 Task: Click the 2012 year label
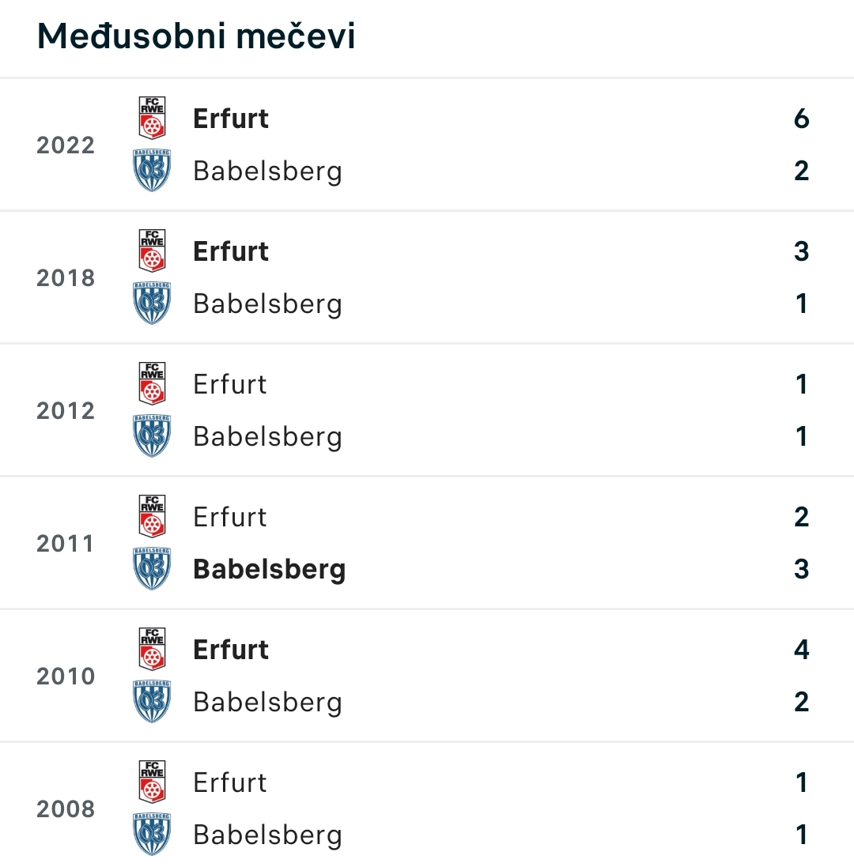pos(66,411)
